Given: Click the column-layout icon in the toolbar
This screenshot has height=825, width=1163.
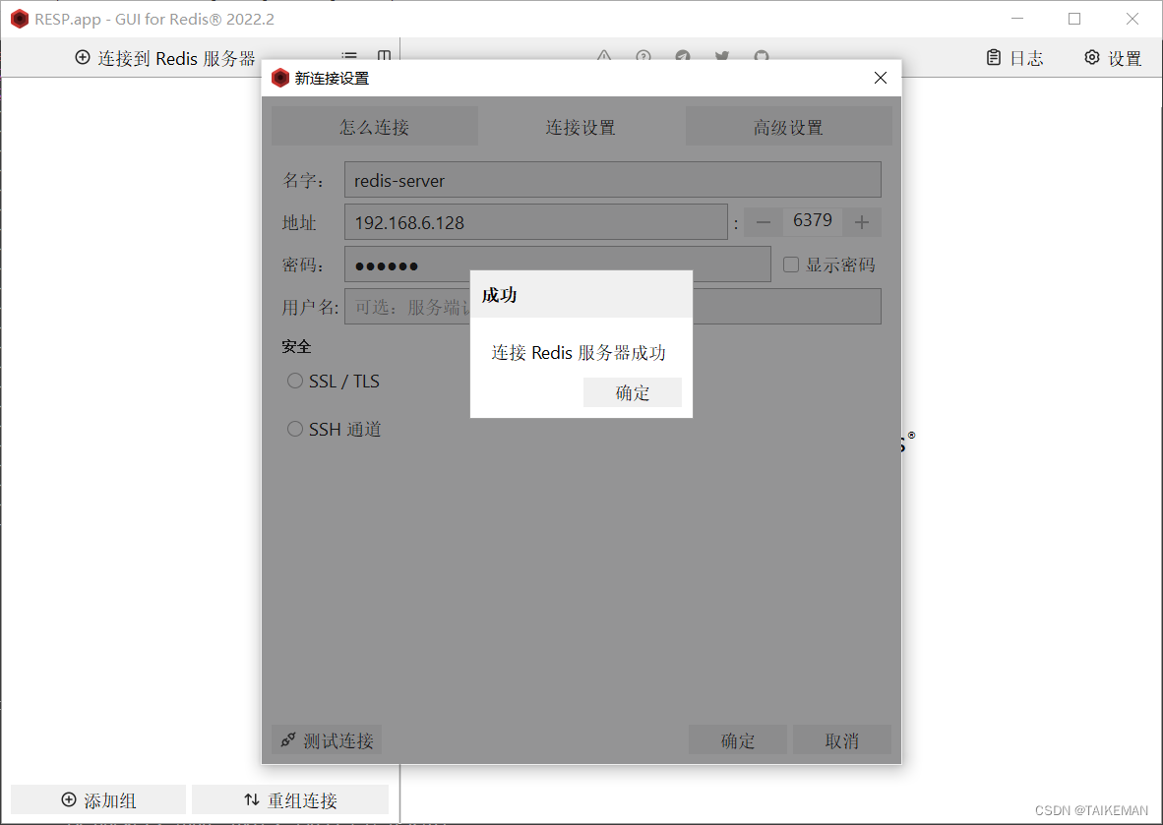Looking at the screenshot, I should point(384,56).
